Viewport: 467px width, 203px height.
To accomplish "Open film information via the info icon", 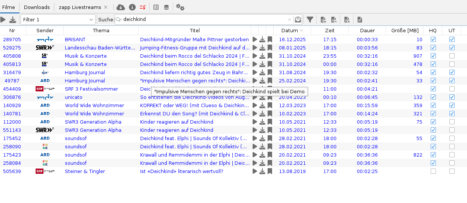I will 132,7.
